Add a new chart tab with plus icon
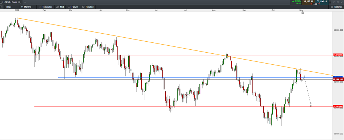344x140 pixels. [25, 2]
